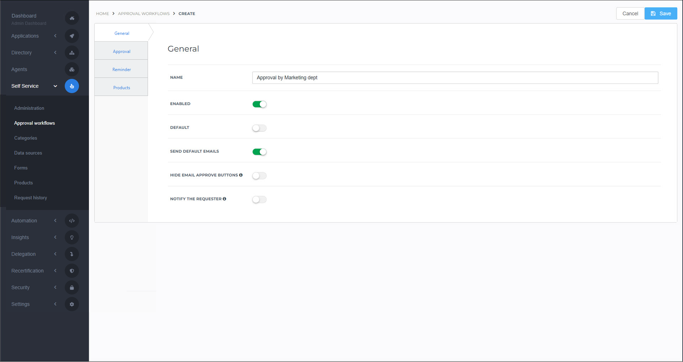
Task: Click the Self Service hand icon
Action: click(72, 86)
